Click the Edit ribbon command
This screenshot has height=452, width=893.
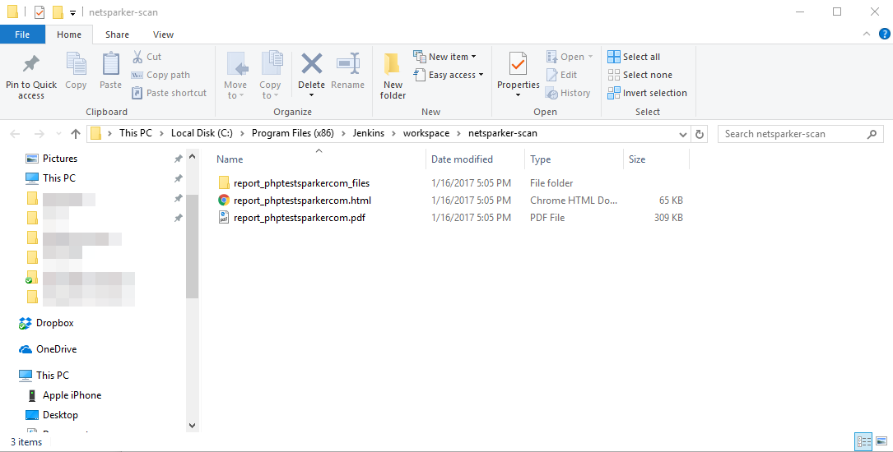561,75
